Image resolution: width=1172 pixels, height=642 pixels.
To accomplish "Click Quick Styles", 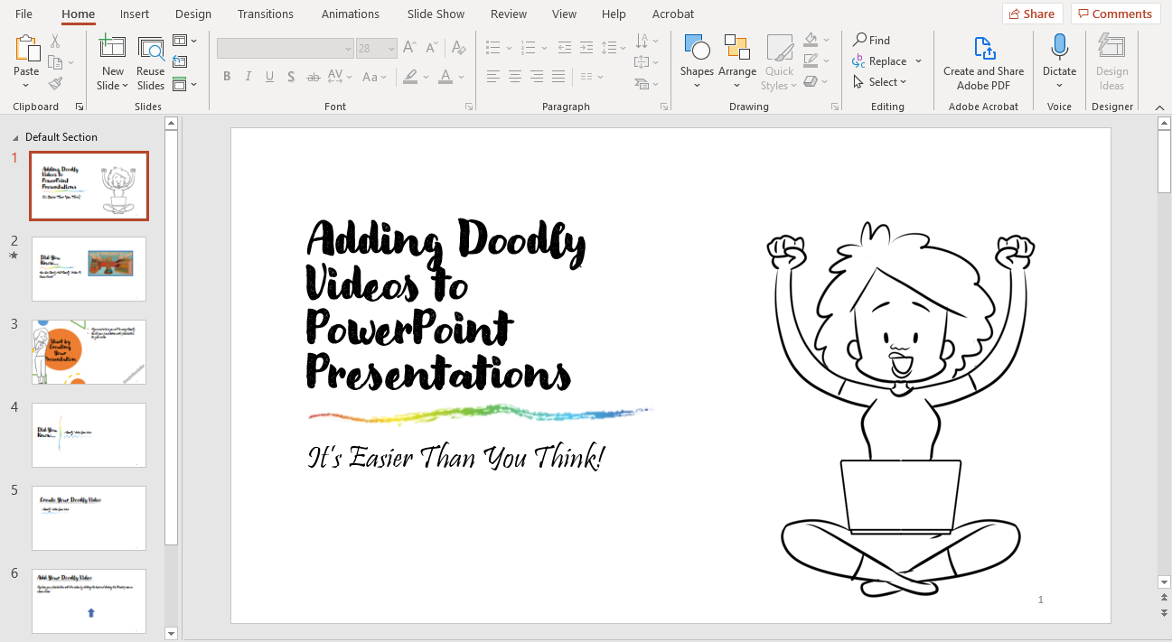I will [x=779, y=62].
